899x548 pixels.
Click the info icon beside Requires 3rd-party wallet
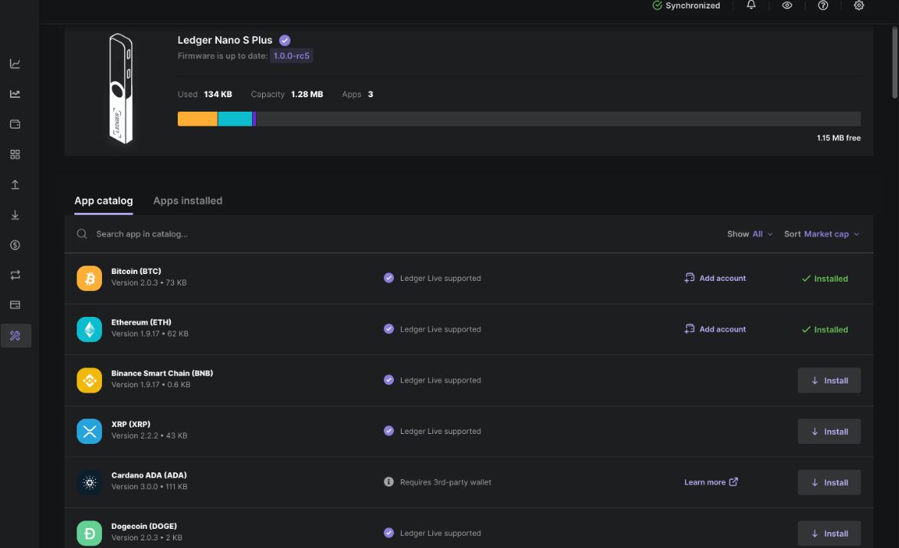click(x=389, y=482)
